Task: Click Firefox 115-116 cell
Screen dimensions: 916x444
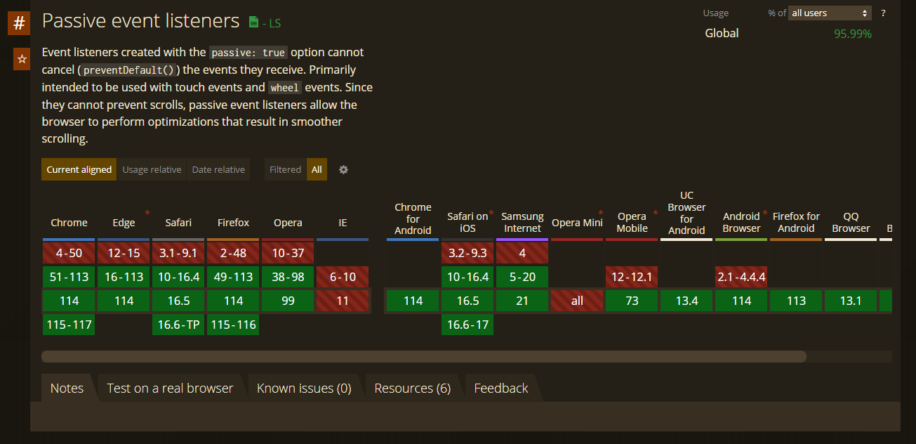Action: point(233,325)
